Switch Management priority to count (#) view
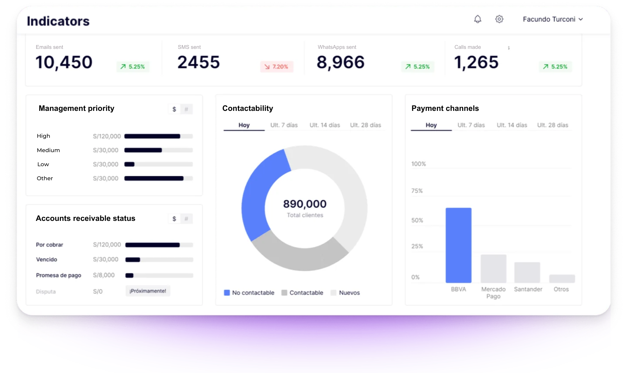Viewport: 627px width, 373px height. point(186,109)
